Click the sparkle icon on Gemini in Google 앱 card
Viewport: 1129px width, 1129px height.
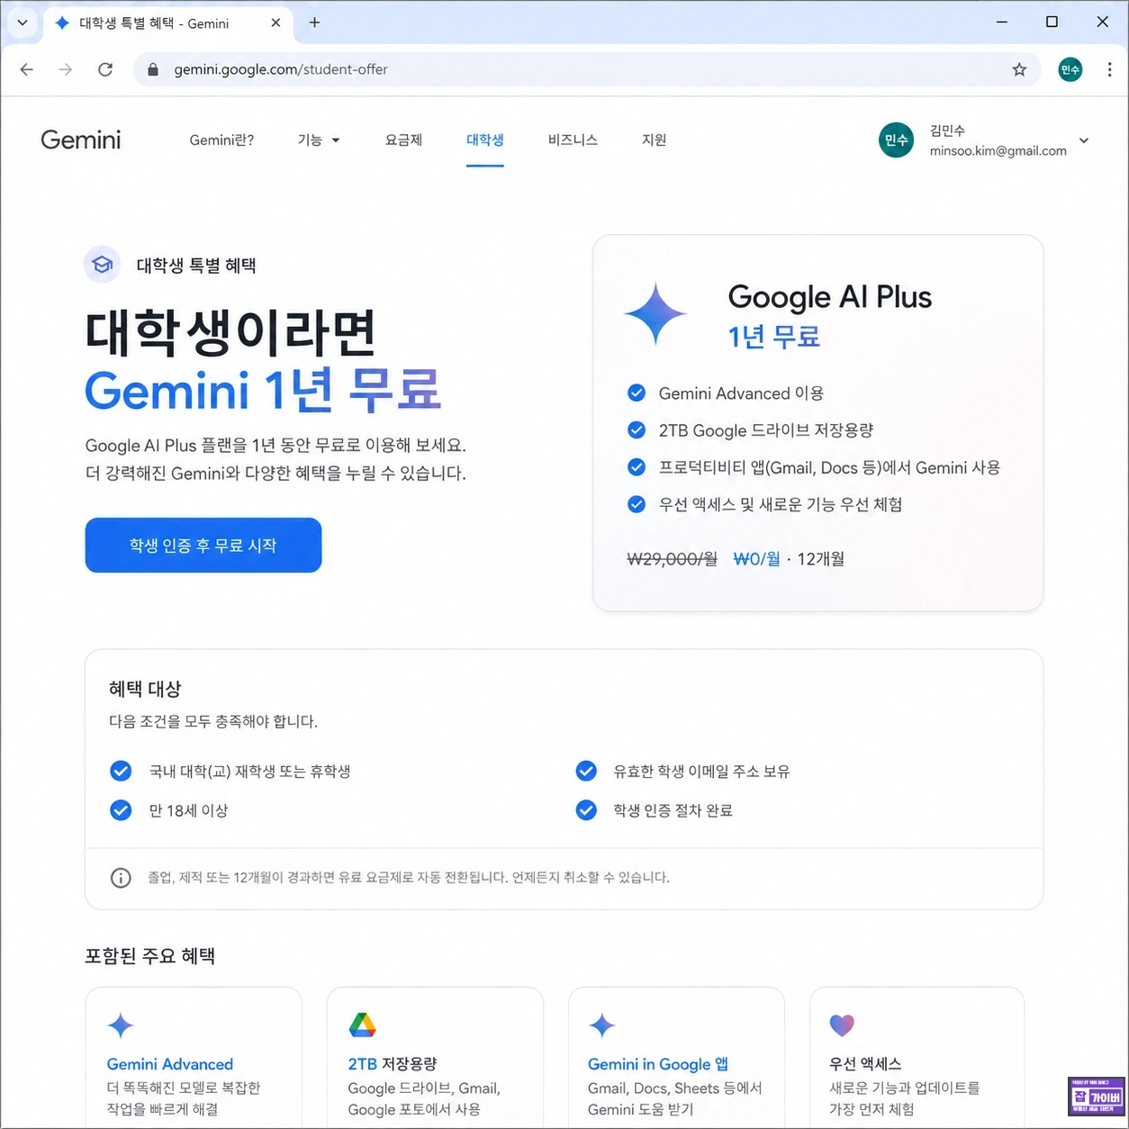click(602, 1025)
